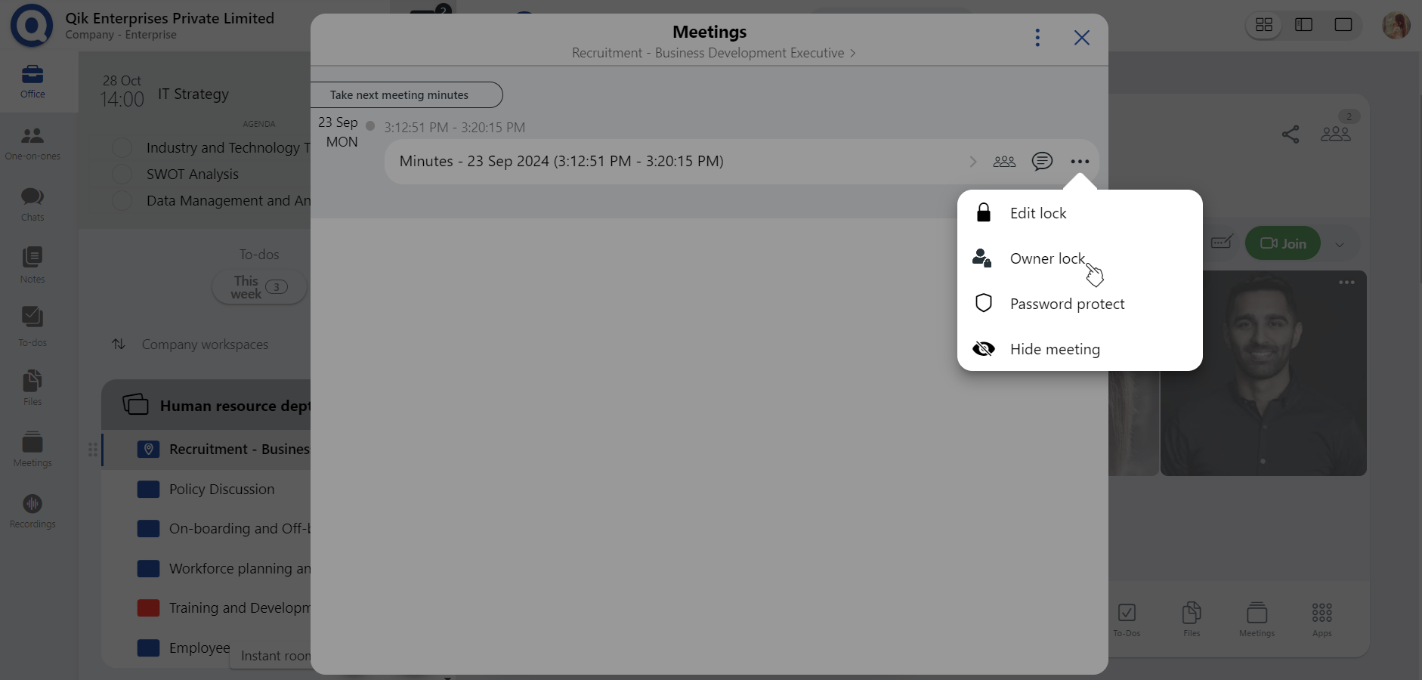This screenshot has width=1422, height=680.
Task: Open the minutes row three-dot menu
Action: point(1080,162)
